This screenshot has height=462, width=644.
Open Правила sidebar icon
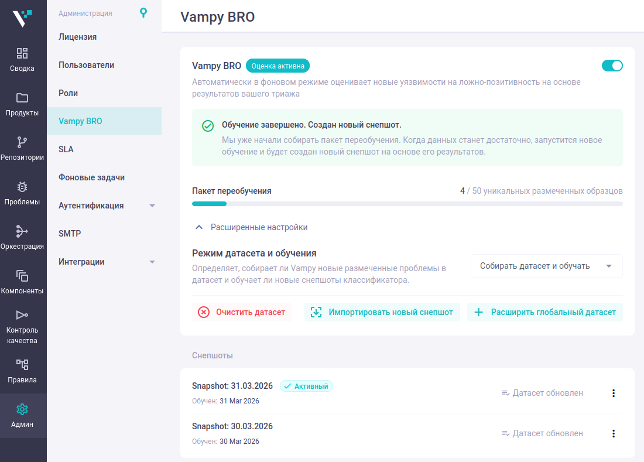pos(22,365)
